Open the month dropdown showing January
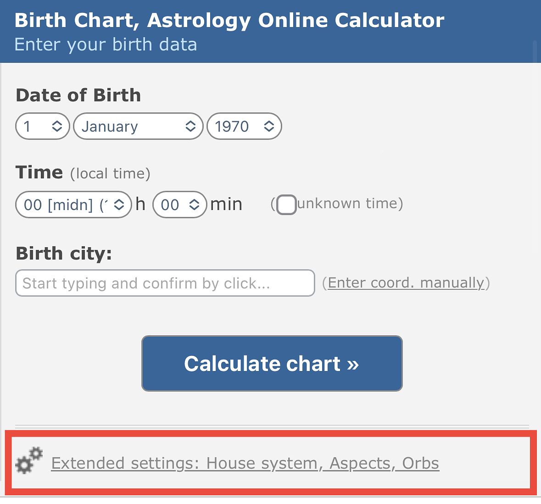Screen dimensions: 541x504 pyautogui.click(x=138, y=126)
